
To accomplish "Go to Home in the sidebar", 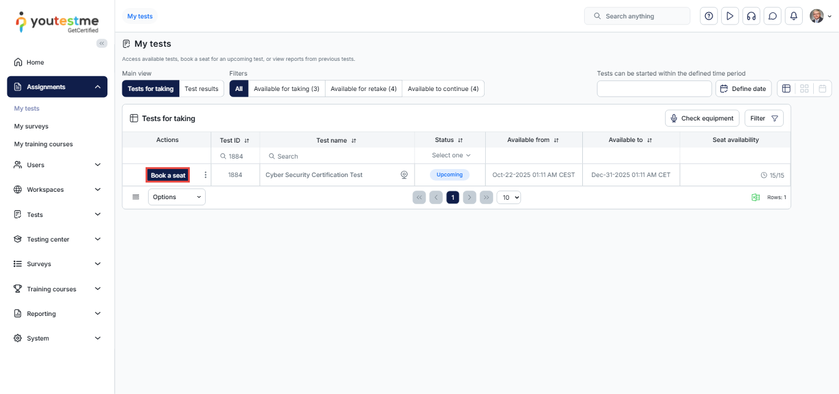I will [35, 62].
